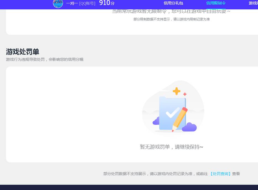Click the dark footer bar
Screen dimensions: 258x190
(129, 188)
